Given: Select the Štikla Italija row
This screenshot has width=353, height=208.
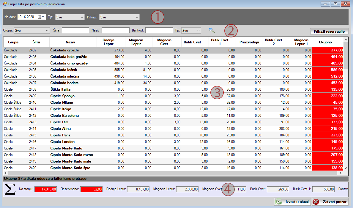Looking at the screenshot, I should 174,89.
